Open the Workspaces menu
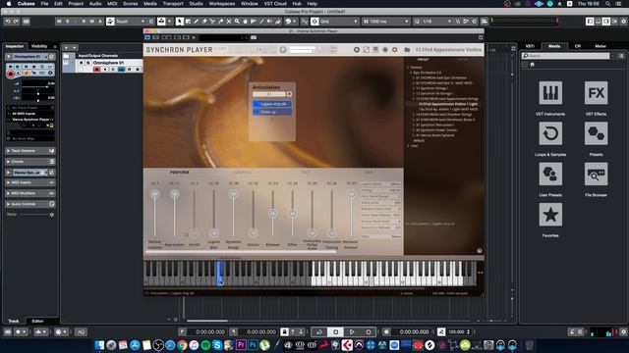 (222, 4)
